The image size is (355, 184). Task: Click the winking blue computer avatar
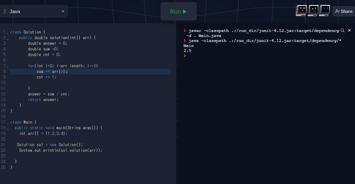[324, 10]
